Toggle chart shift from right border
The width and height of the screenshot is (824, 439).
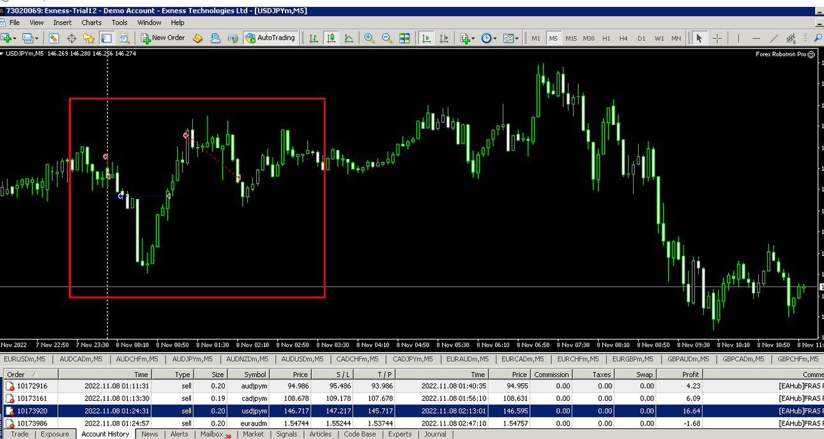(x=443, y=38)
